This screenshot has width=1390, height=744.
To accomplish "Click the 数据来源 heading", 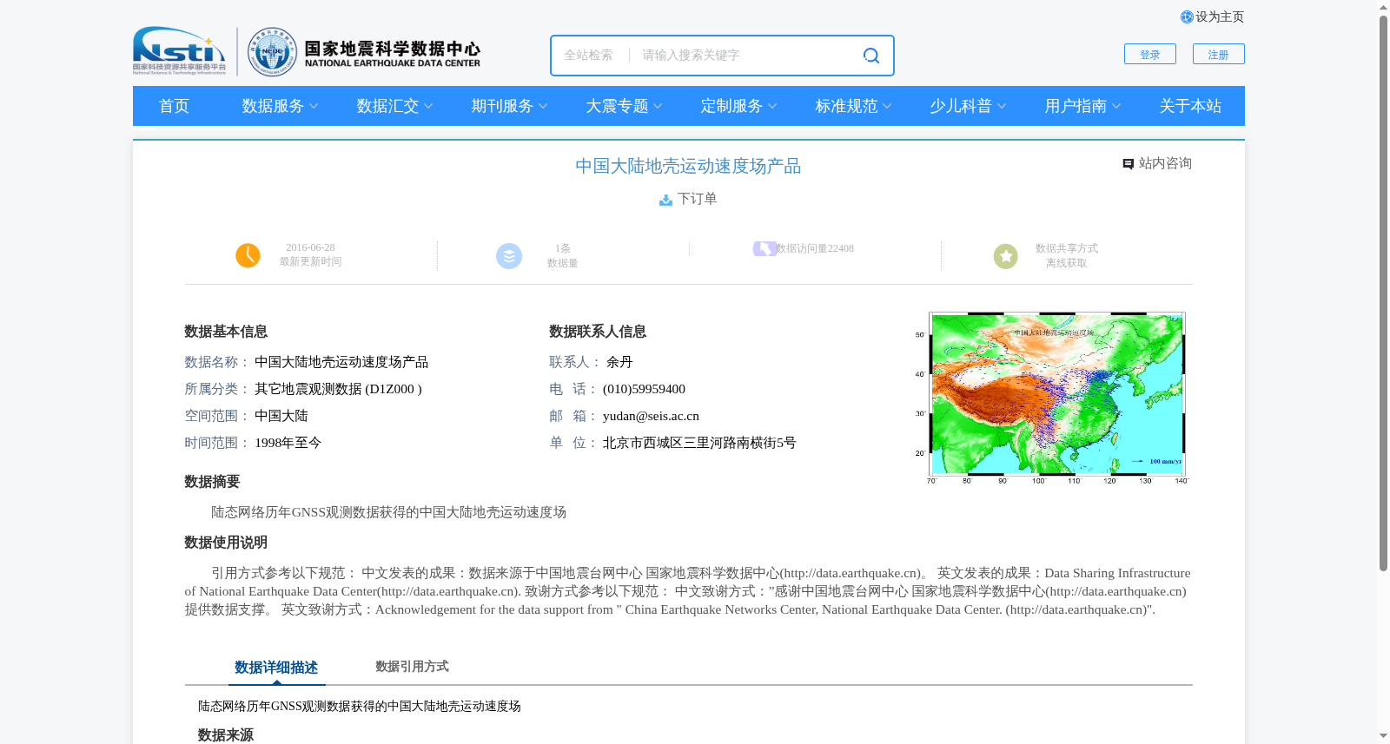I will coord(226,735).
